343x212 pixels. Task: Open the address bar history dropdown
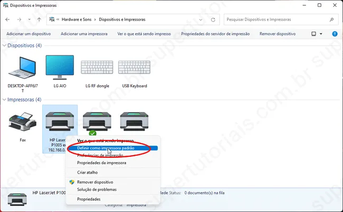tap(201, 20)
